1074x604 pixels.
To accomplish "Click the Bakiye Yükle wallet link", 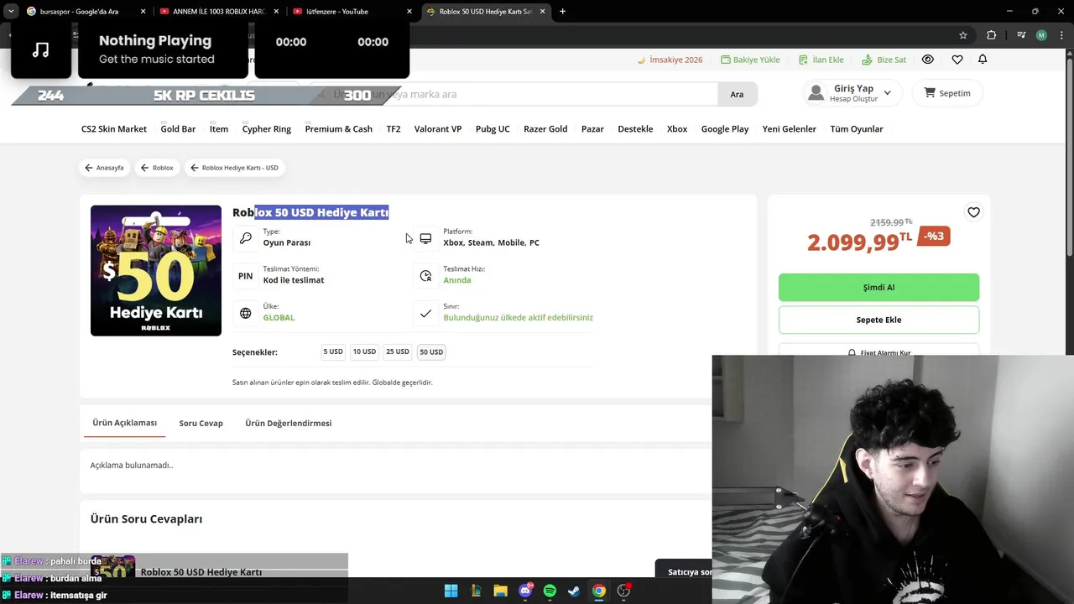I will coord(750,60).
